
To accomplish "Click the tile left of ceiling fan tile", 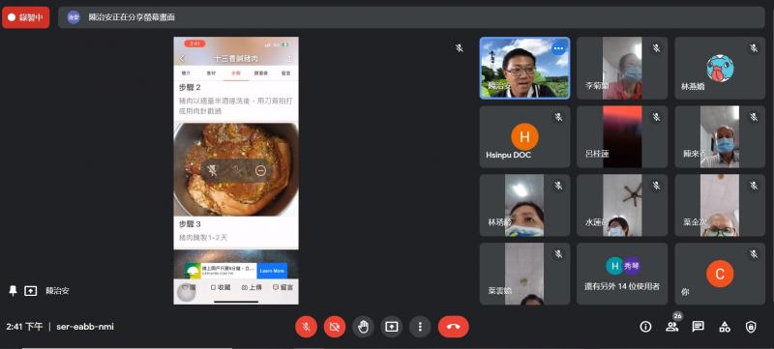I will point(524,205).
